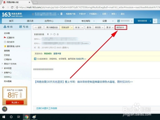Click the site info icon in address bar
This screenshot has width=160, height=120.
coord(17,7)
